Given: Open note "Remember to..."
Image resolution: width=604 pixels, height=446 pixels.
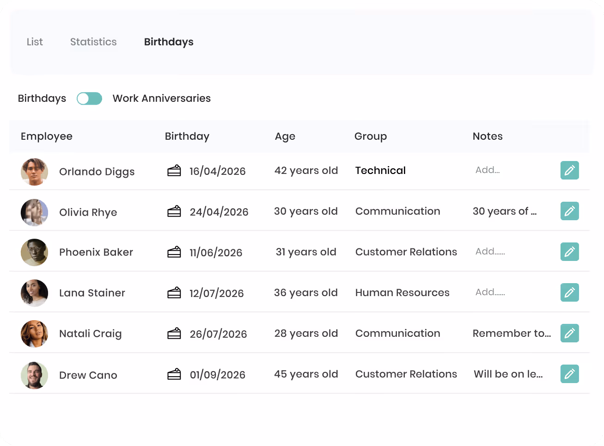Looking at the screenshot, I should [512, 333].
